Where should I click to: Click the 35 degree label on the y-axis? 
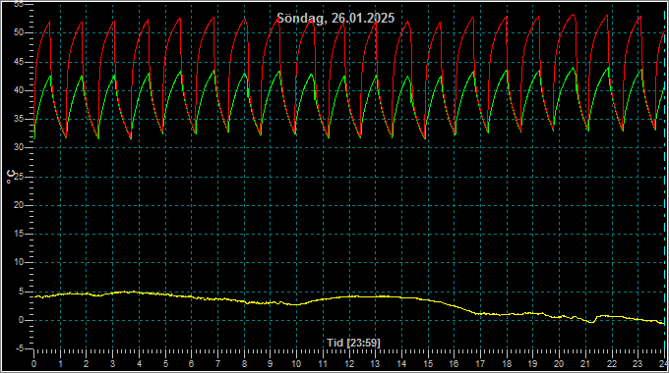coord(18,119)
